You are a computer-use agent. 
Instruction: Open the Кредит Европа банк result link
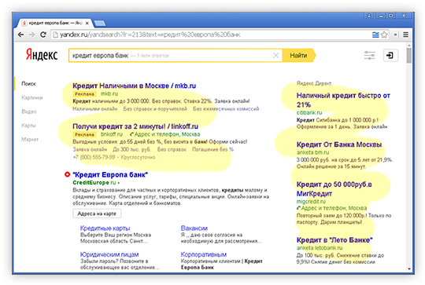pyautogui.click(x=110, y=174)
